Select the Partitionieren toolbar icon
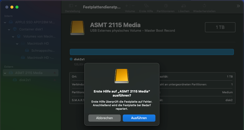This screenshot has width=244, height=130. point(166,6)
